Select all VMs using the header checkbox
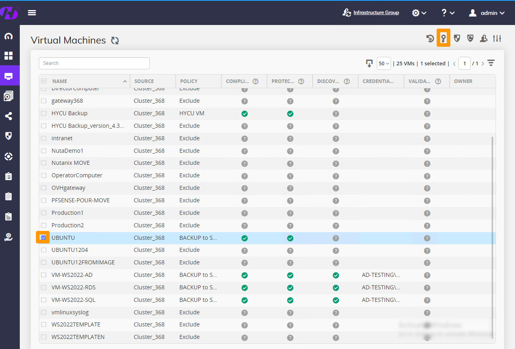 [x=43, y=81]
